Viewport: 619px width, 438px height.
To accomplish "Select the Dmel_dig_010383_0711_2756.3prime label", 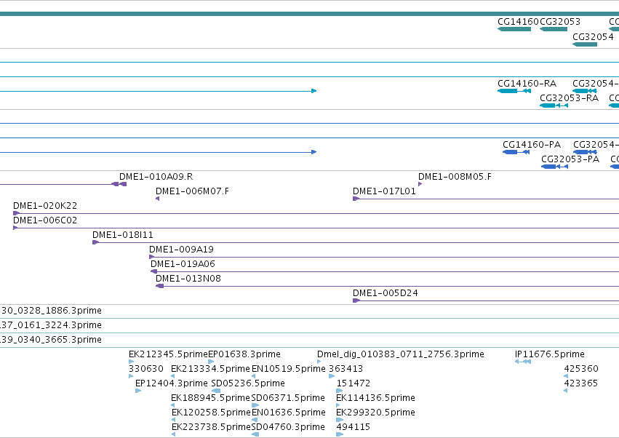I will coord(401,354).
